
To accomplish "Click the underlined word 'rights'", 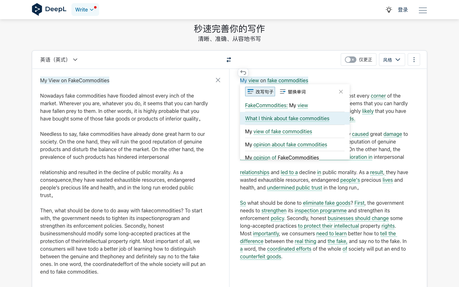I will pyautogui.click(x=388, y=226).
